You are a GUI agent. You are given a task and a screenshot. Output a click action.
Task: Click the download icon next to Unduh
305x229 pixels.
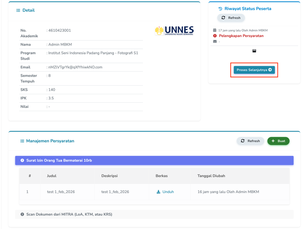(x=158, y=192)
